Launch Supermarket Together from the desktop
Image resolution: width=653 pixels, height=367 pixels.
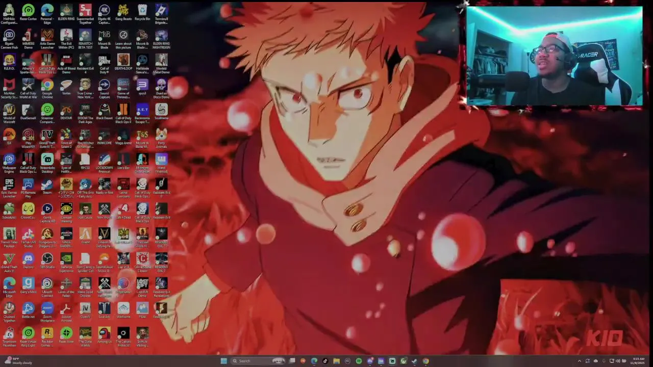(x=85, y=14)
